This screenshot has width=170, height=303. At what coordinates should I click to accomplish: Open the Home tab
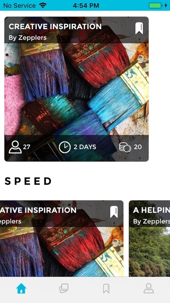coord(21,288)
